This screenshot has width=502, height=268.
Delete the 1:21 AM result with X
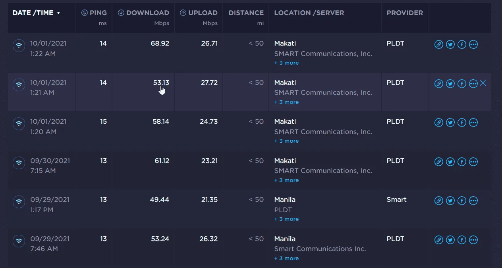point(483,83)
